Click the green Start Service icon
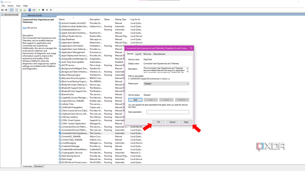This screenshot has width=305, height=171. pos(39,10)
